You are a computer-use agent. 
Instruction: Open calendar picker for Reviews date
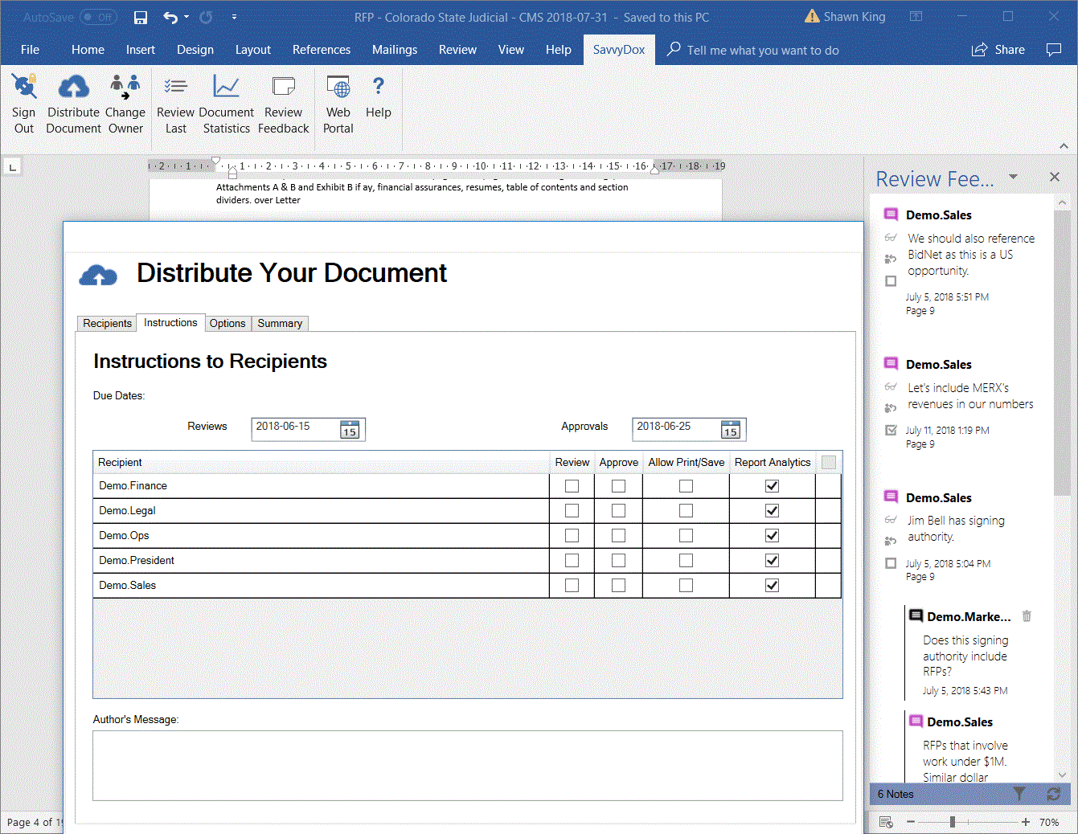pos(350,430)
